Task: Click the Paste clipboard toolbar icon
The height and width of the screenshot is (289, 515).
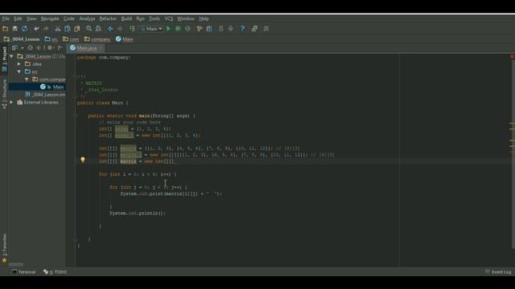Action: tap(77, 29)
